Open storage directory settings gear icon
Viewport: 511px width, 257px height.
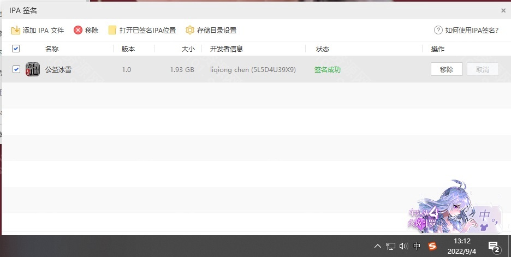click(190, 30)
